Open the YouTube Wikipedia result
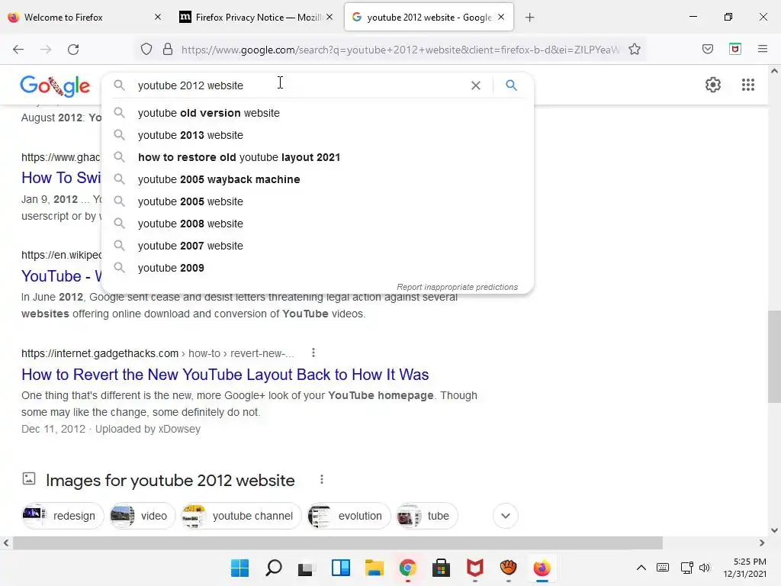 61,276
